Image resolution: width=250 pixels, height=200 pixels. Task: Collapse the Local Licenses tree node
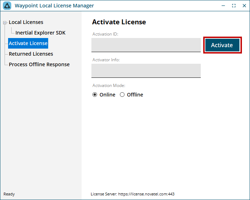(x=5, y=23)
